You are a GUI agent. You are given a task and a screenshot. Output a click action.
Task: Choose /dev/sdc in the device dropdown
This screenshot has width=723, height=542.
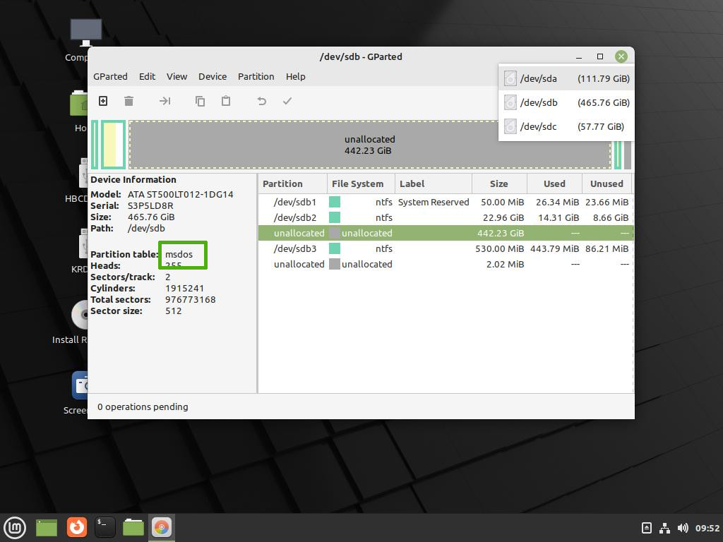click(x=566, y=126)
